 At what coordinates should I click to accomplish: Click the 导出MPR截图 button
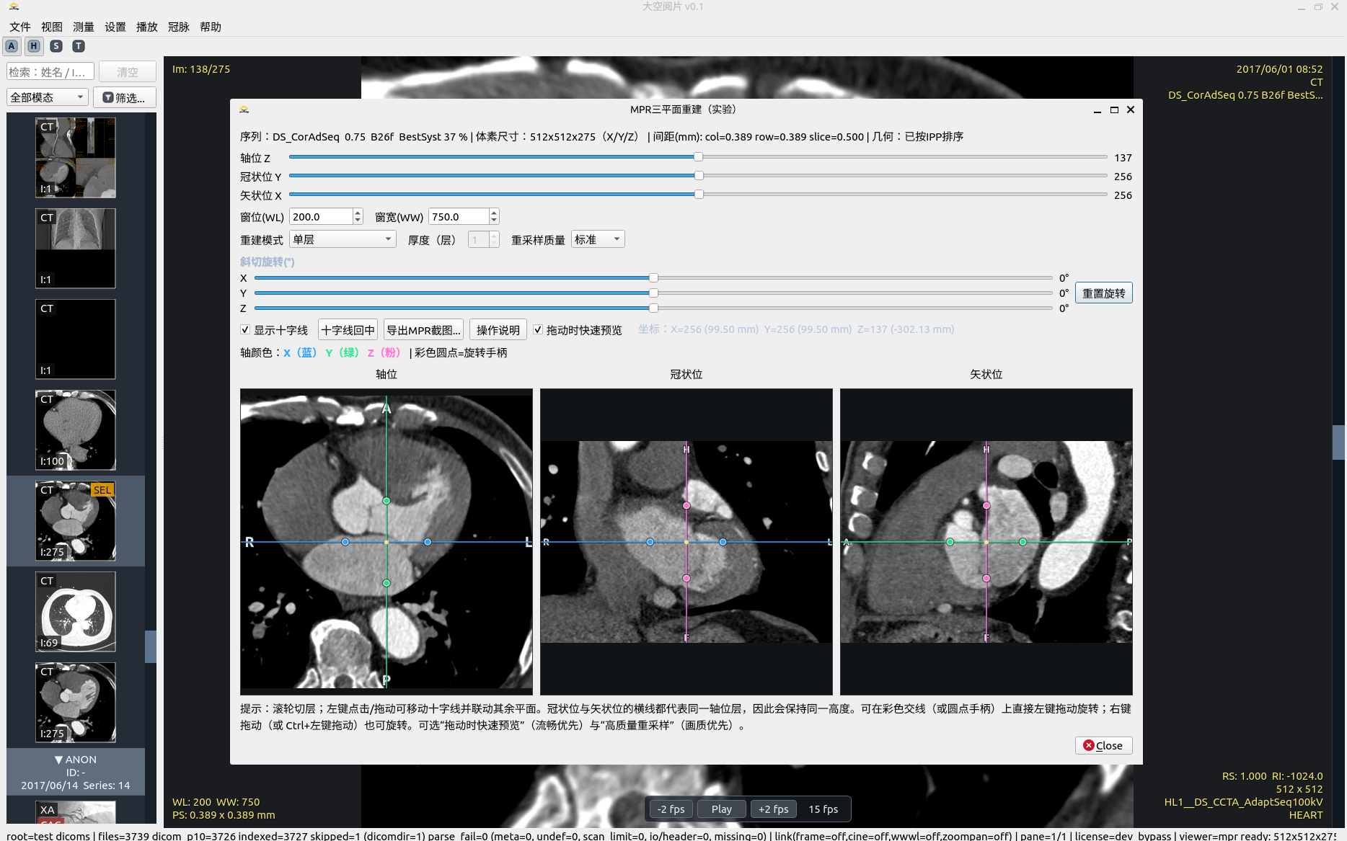pos(423,330)
